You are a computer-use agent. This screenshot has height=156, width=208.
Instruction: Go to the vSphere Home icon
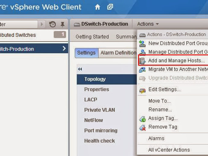(x=97, y=7)
